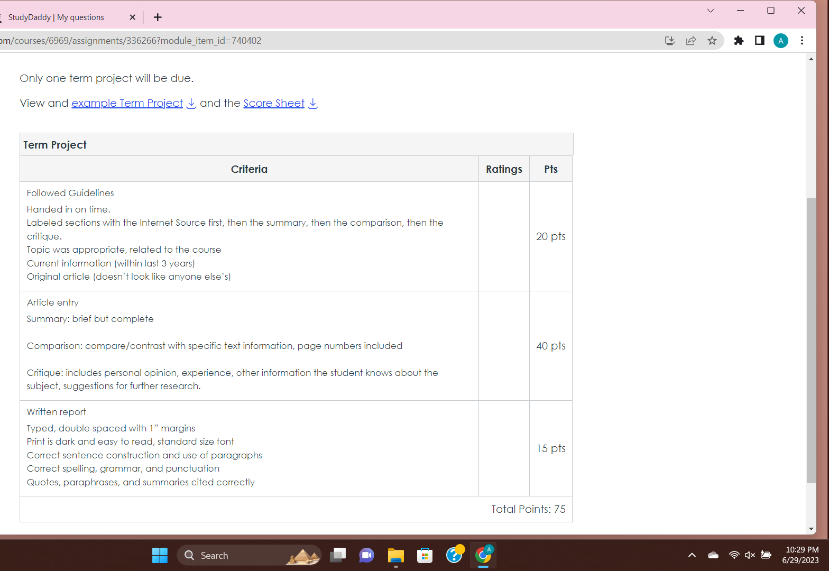Click the share page icon

(x=690, y=41)
